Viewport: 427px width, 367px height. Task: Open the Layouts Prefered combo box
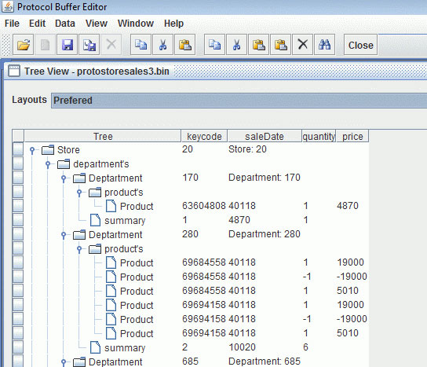coord(239,101)
